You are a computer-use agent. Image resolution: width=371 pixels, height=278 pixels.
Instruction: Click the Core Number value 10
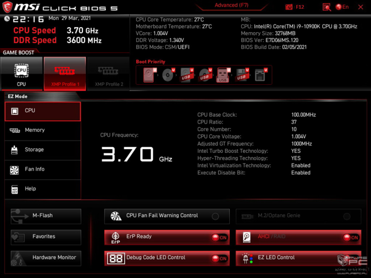click(293, 130)
